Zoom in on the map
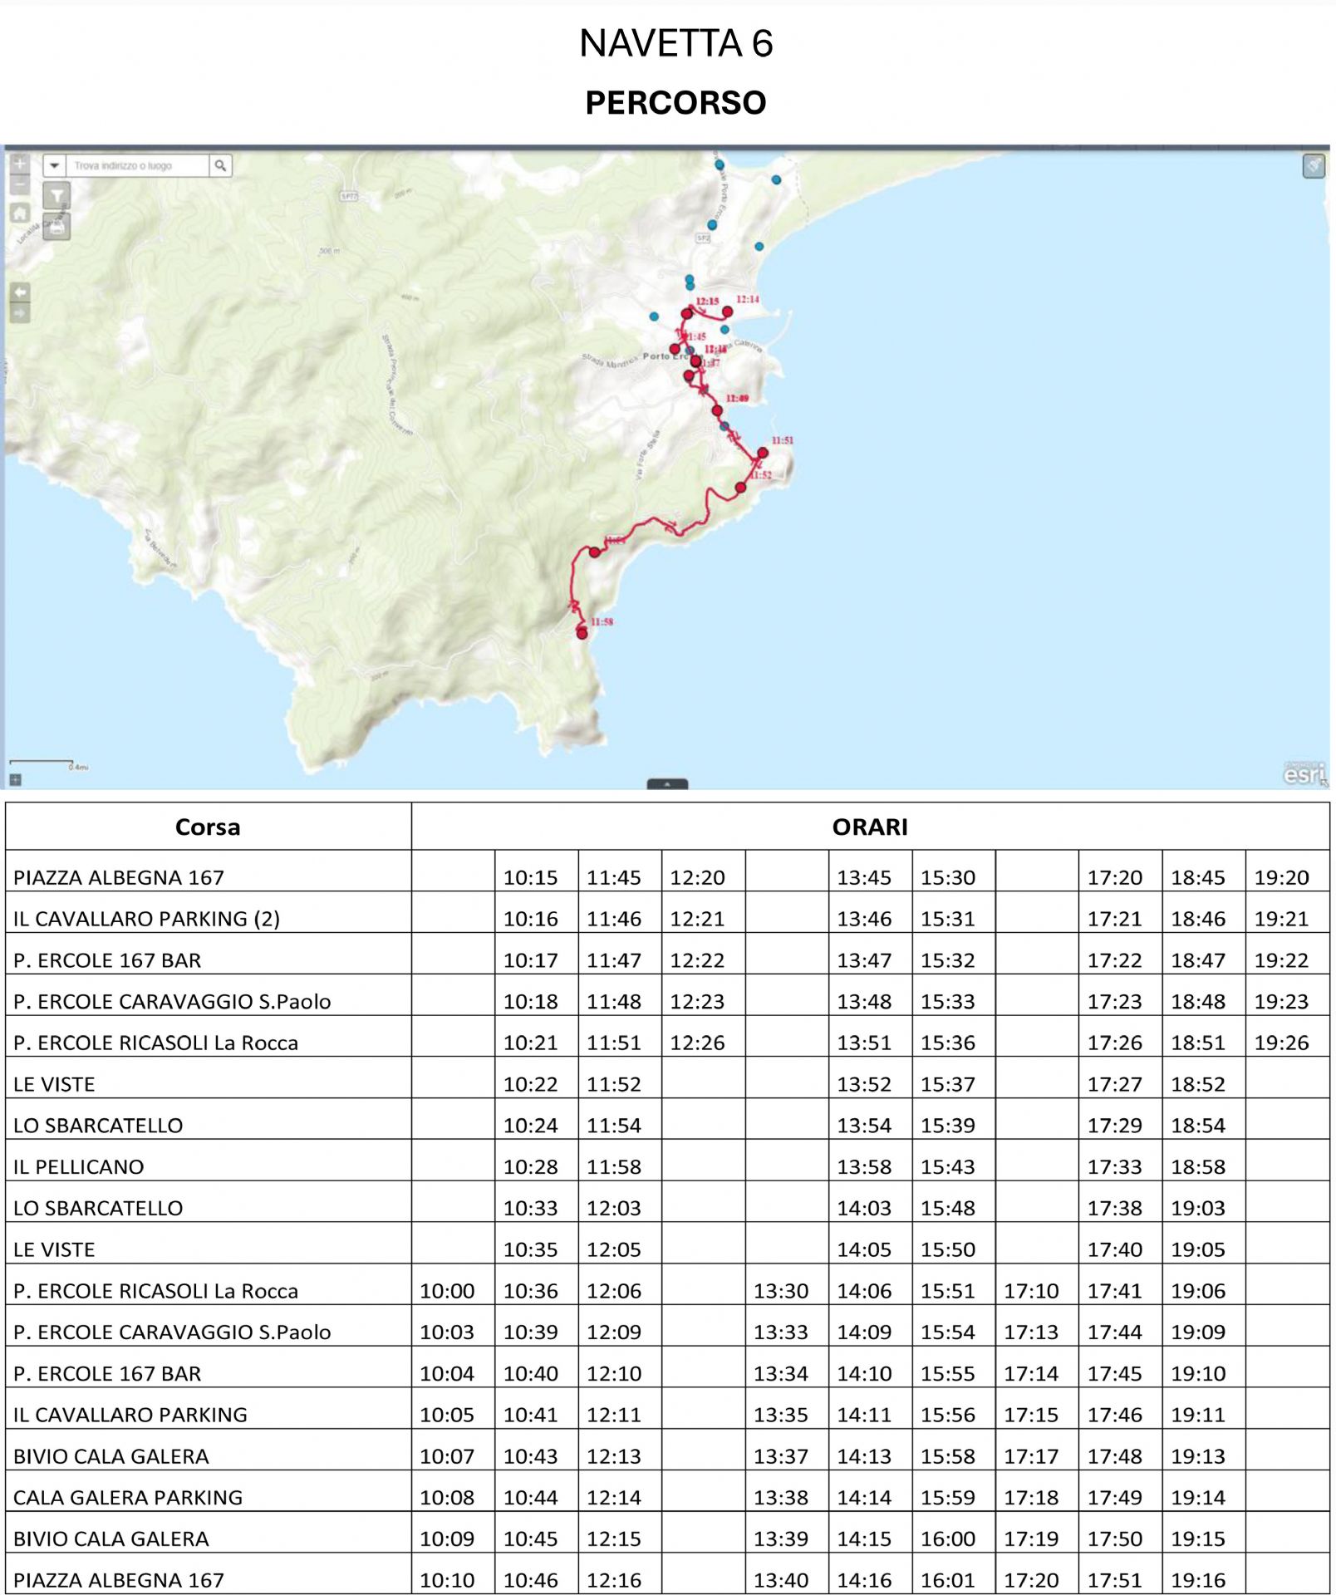The height and width of the screenshot is (1595, 1336). coord(19,164)
